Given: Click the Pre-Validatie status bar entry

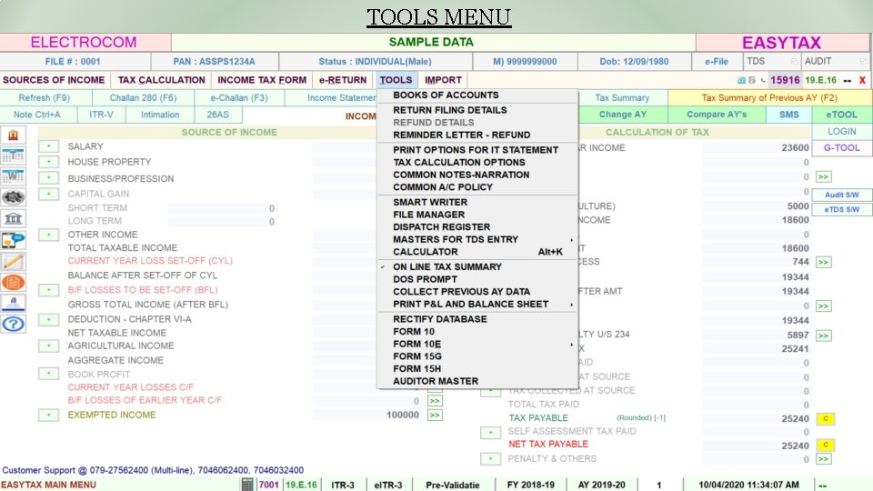Looking at the screenshot, I should pyautogui.click(x=453, y=485).
